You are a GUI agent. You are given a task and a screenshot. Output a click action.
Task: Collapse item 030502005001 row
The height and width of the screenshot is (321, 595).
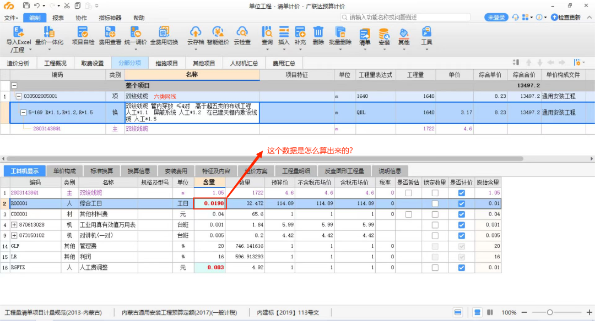tap(18, 96)
